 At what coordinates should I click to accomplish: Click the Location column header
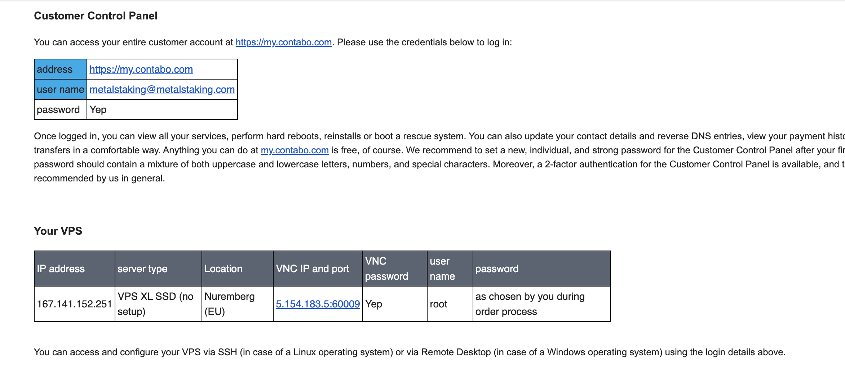pos(238,269)
